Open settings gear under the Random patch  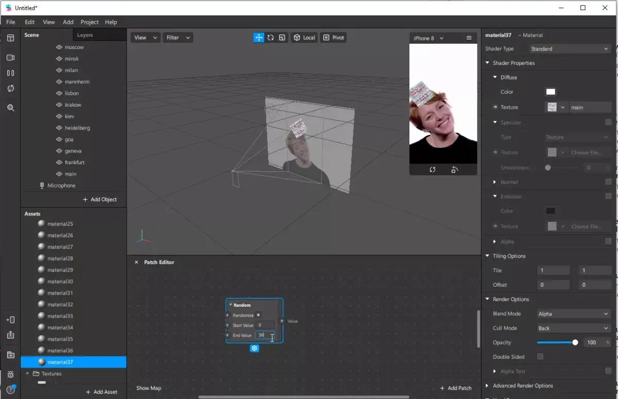click(254, 349)
